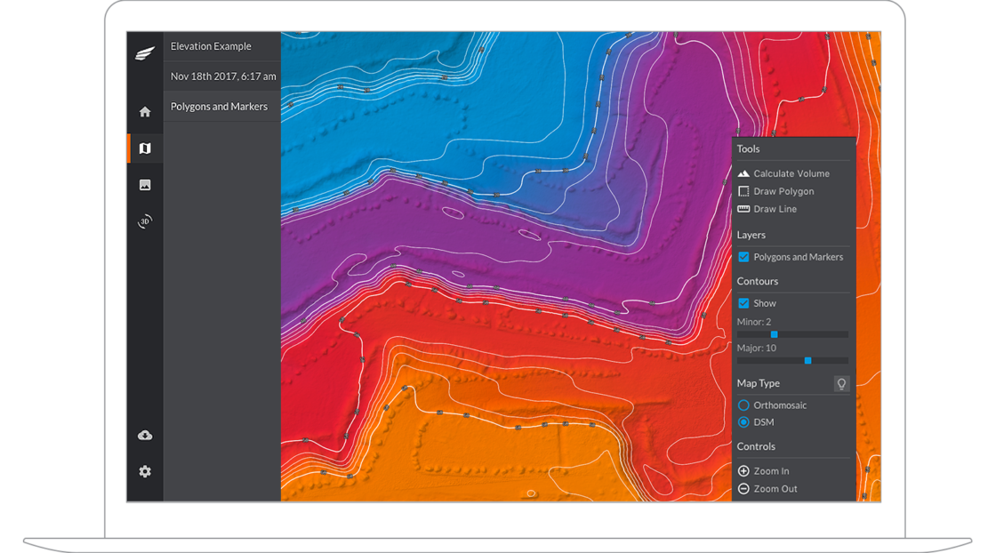Click the Minor contour slider handle
The image size is (996, 553).
775,334
